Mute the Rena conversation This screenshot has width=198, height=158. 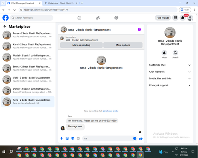click(x=164, y=53)
